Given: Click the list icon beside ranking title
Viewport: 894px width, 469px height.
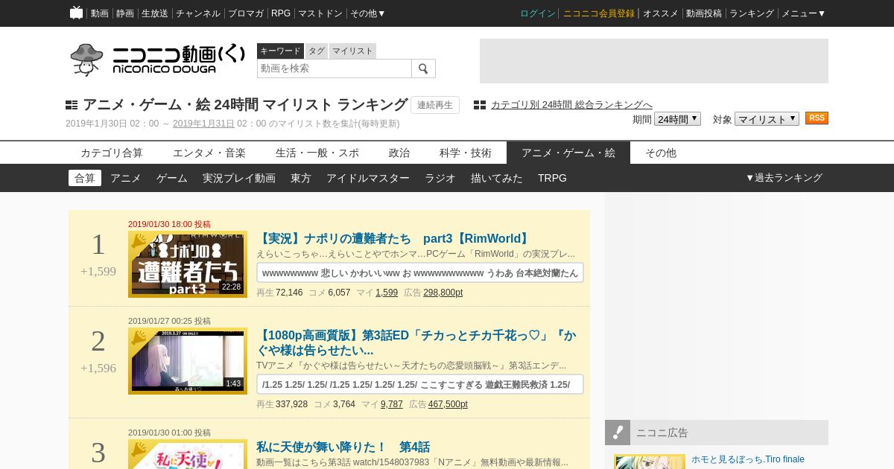Looking at the screenshot, I should 72,105.
